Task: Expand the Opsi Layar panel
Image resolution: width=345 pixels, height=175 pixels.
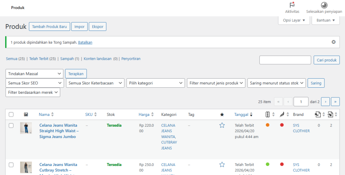Action: [x=294, y=20]
